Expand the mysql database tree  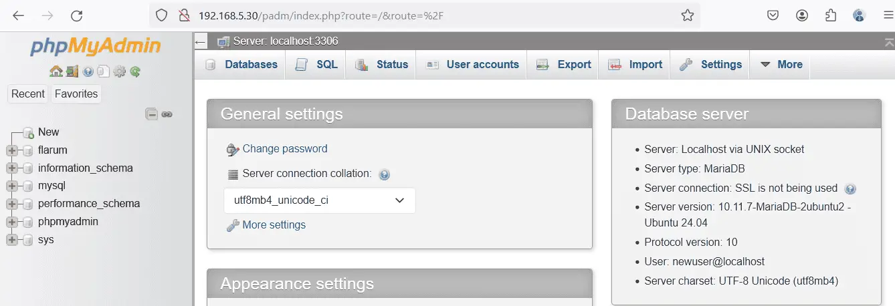pos(12,186)
